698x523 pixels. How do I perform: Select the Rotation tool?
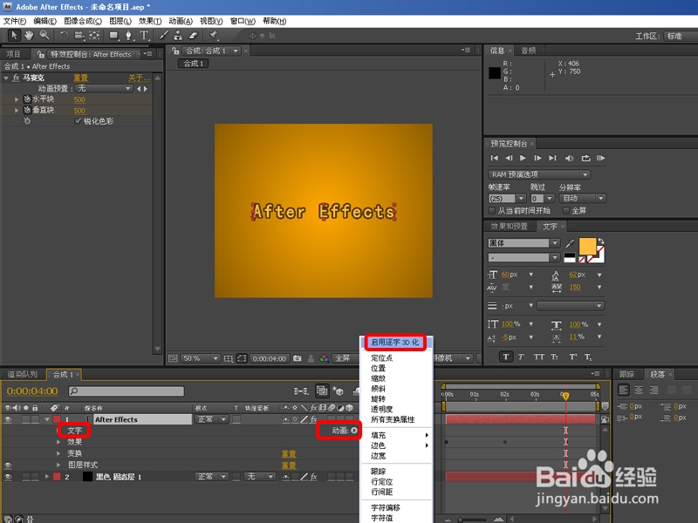[x=64, y=36]
